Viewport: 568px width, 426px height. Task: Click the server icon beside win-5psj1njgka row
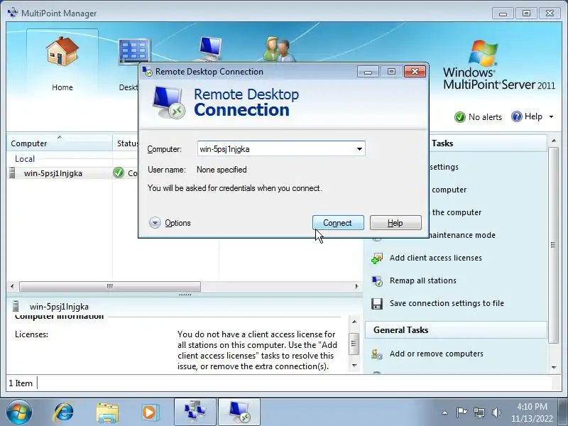point(12,173)
